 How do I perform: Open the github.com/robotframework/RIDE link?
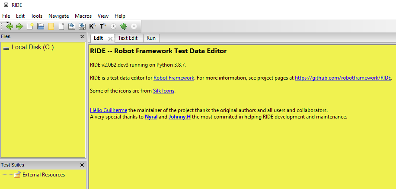coord(343,78)
